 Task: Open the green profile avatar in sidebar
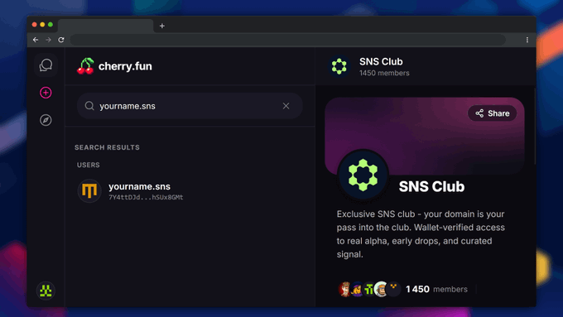46,291
